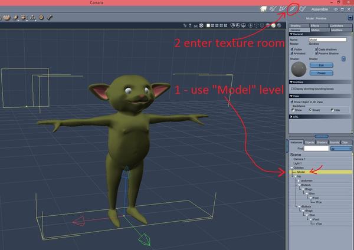Toggle the Casts shadows checkbox
This screenshot has width=354, height=250.
(x=316, y=49)
